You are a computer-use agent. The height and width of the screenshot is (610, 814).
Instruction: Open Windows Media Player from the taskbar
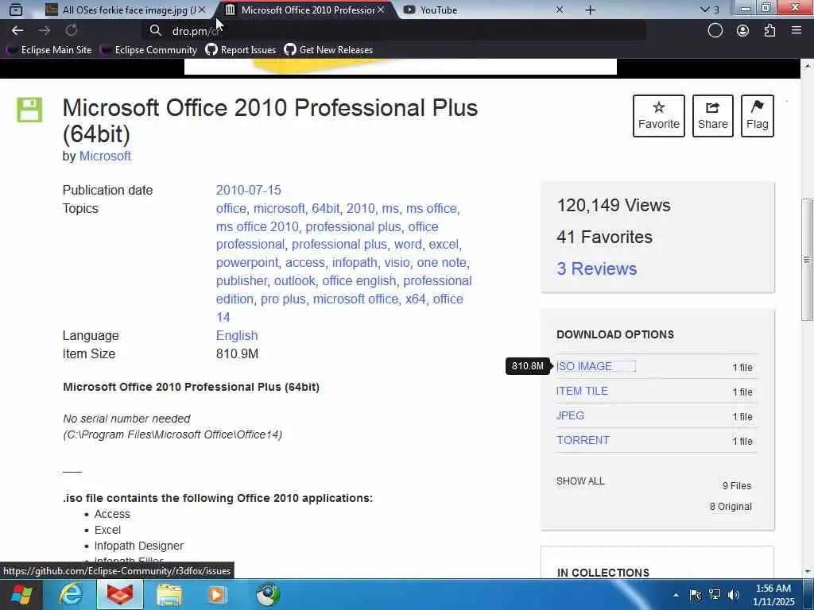[x=217, y=594]
